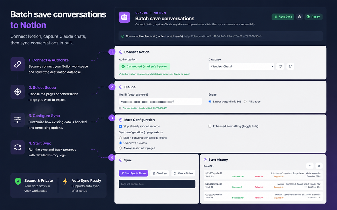
Task: Click the sliders icon for Configure Sync
Action: [x=18, y=120]
